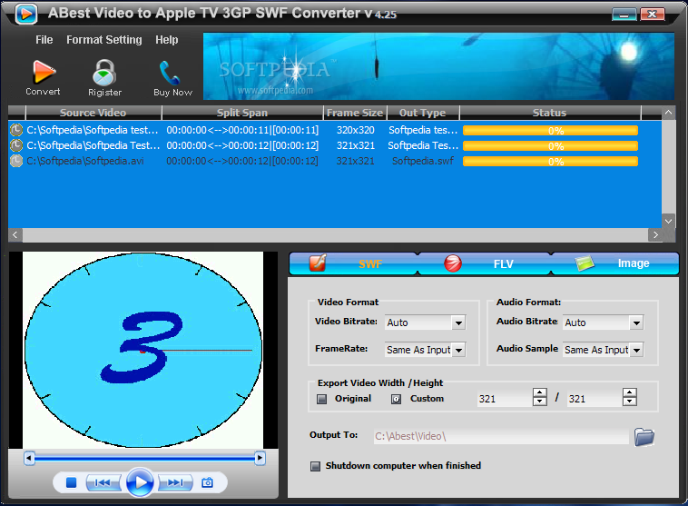Click the Output To path field
The height and width of the screenshot is (506, 688).
(x=501, y=436)
